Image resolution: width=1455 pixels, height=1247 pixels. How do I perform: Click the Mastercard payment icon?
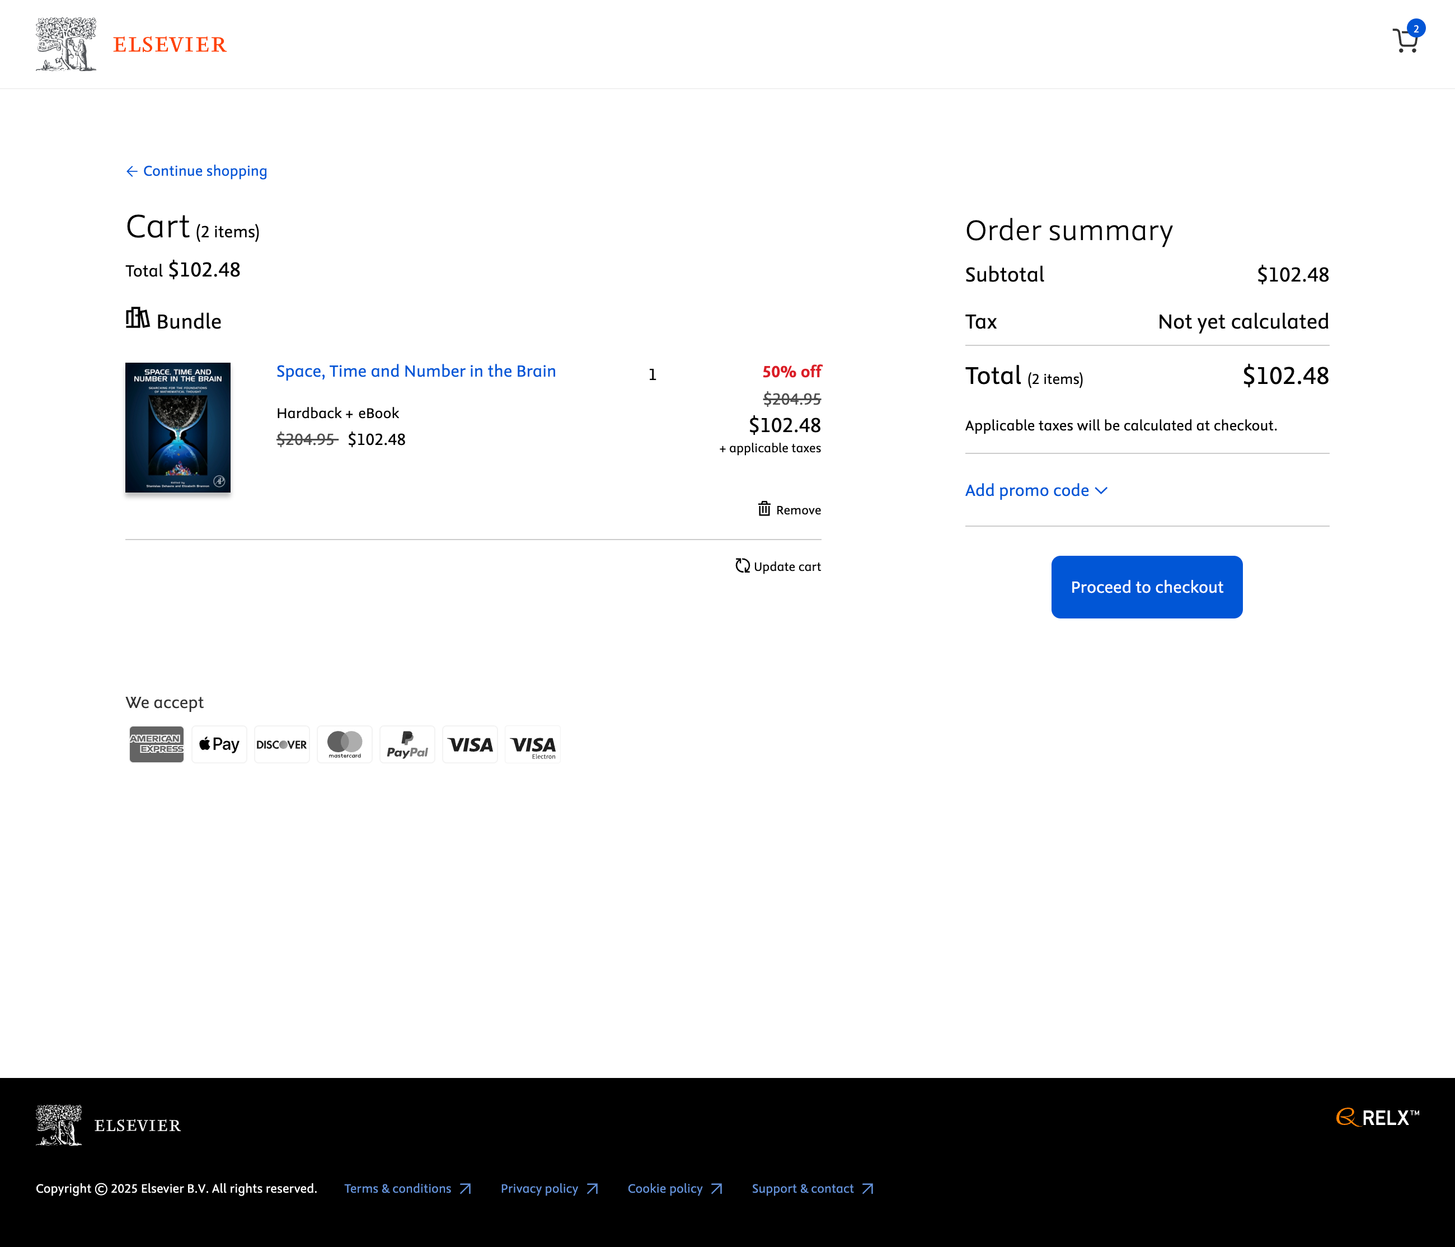point(344,744)
